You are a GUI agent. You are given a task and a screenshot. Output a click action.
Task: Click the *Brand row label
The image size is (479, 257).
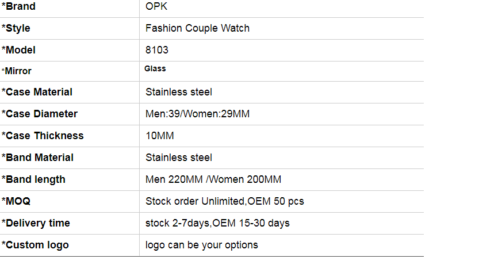pos(18,6)
